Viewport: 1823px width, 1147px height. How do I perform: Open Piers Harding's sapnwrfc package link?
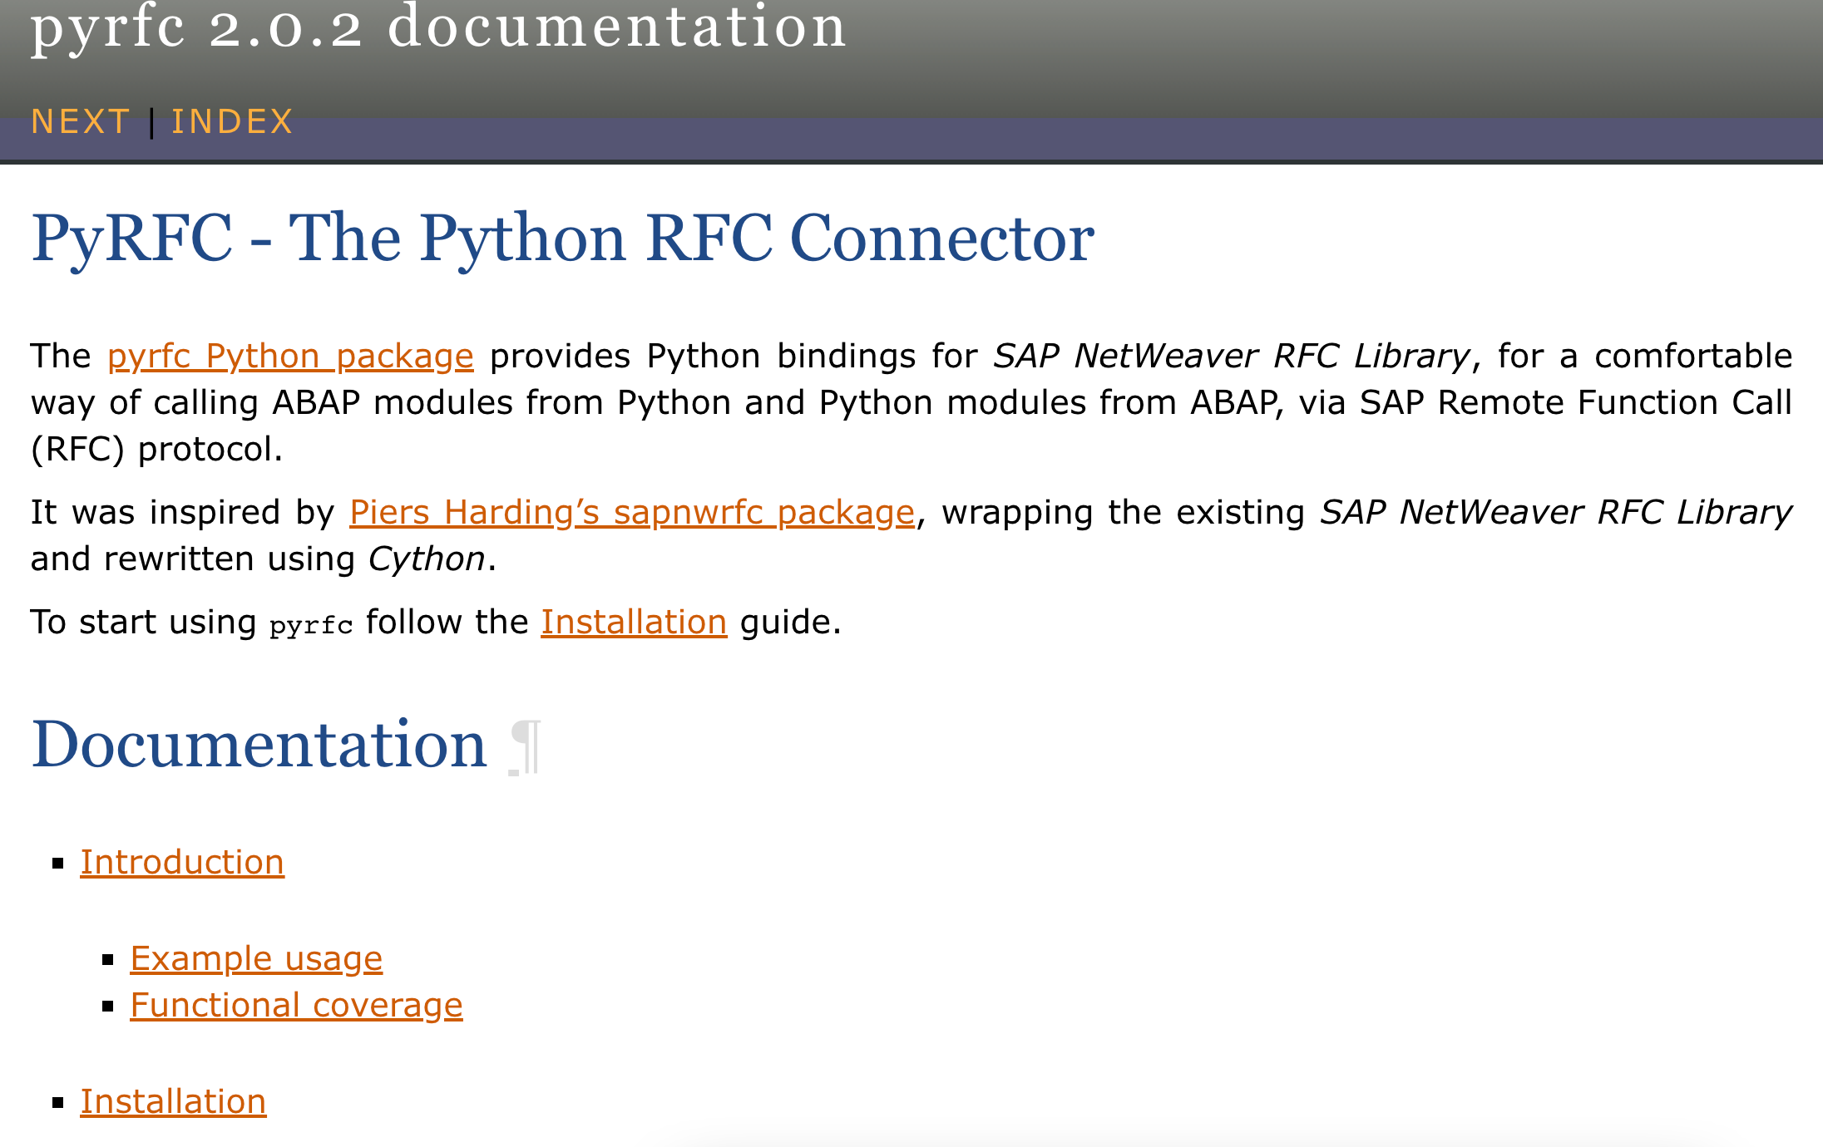[632, 513]
